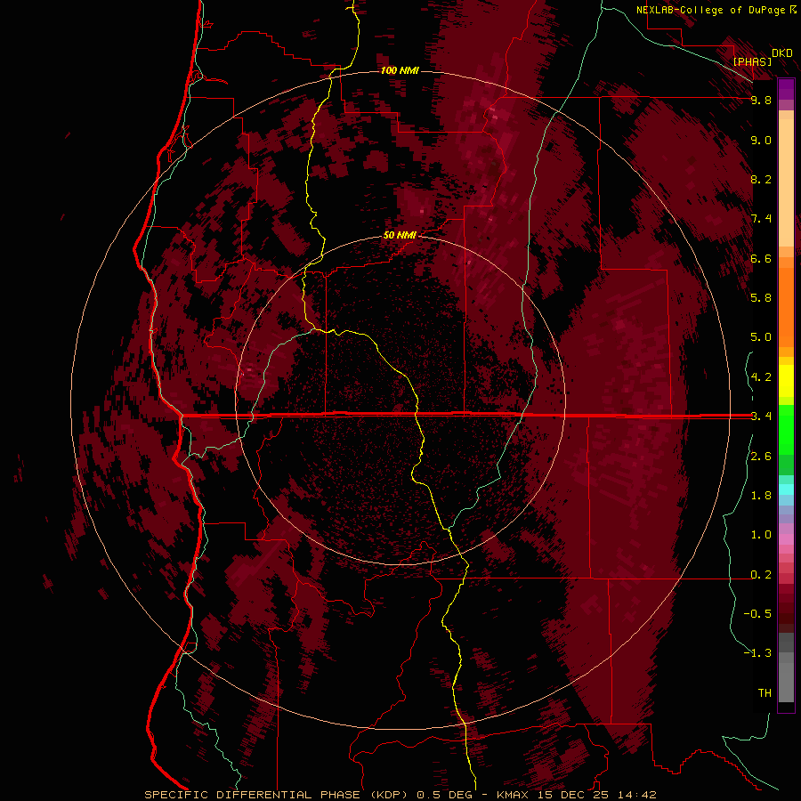
Task: Click the 50 NMI range ring label
Action: pyautogui.click(x=400, y=235)
